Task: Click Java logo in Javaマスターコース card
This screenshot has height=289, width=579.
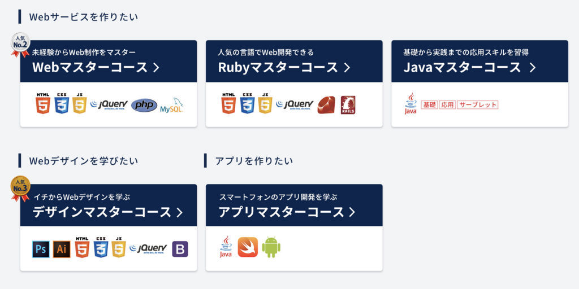Action: [411, 104]
